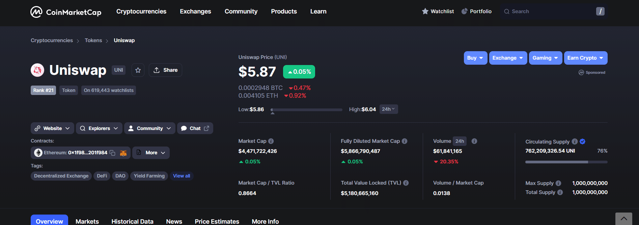
Task: Add Uniswap to watchlist with star icon
Action: tap(138, 70)
